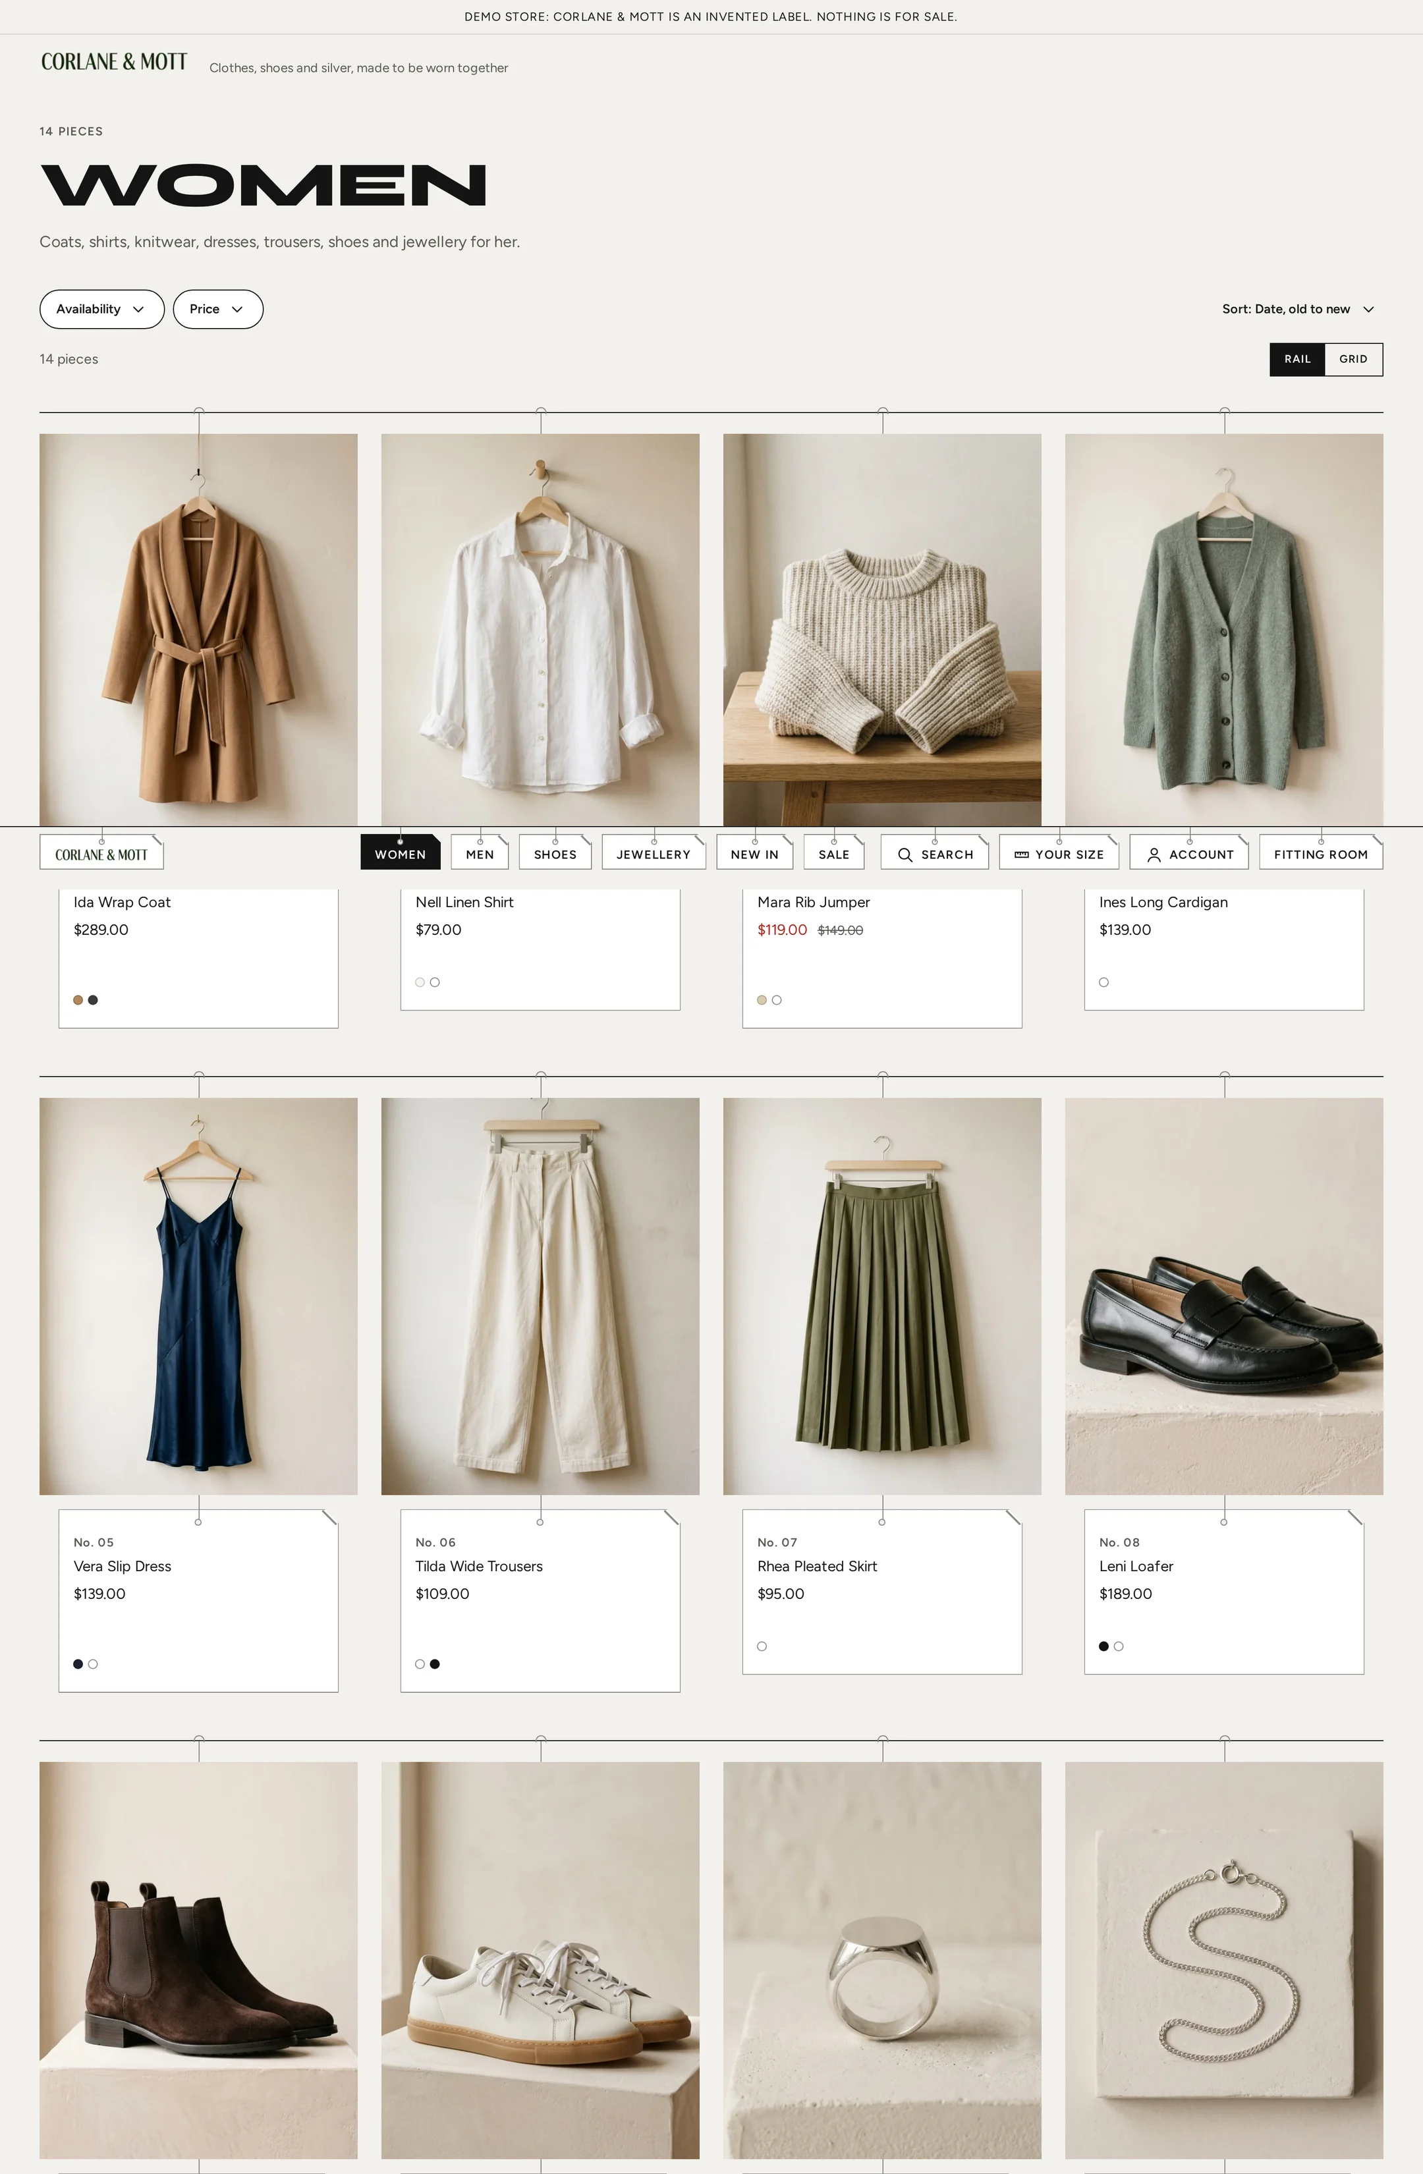Open the silver chain bracelet image
This screenshot has height=2174, width=1423.
pyautogui.click(x=1224, y=1961)
